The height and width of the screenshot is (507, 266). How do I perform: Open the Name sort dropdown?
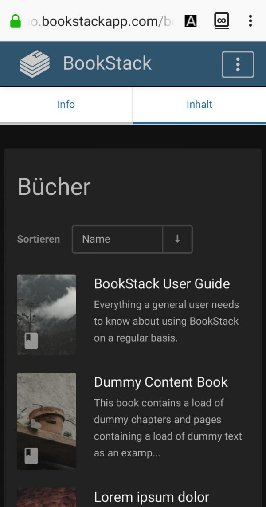(117, 239)
